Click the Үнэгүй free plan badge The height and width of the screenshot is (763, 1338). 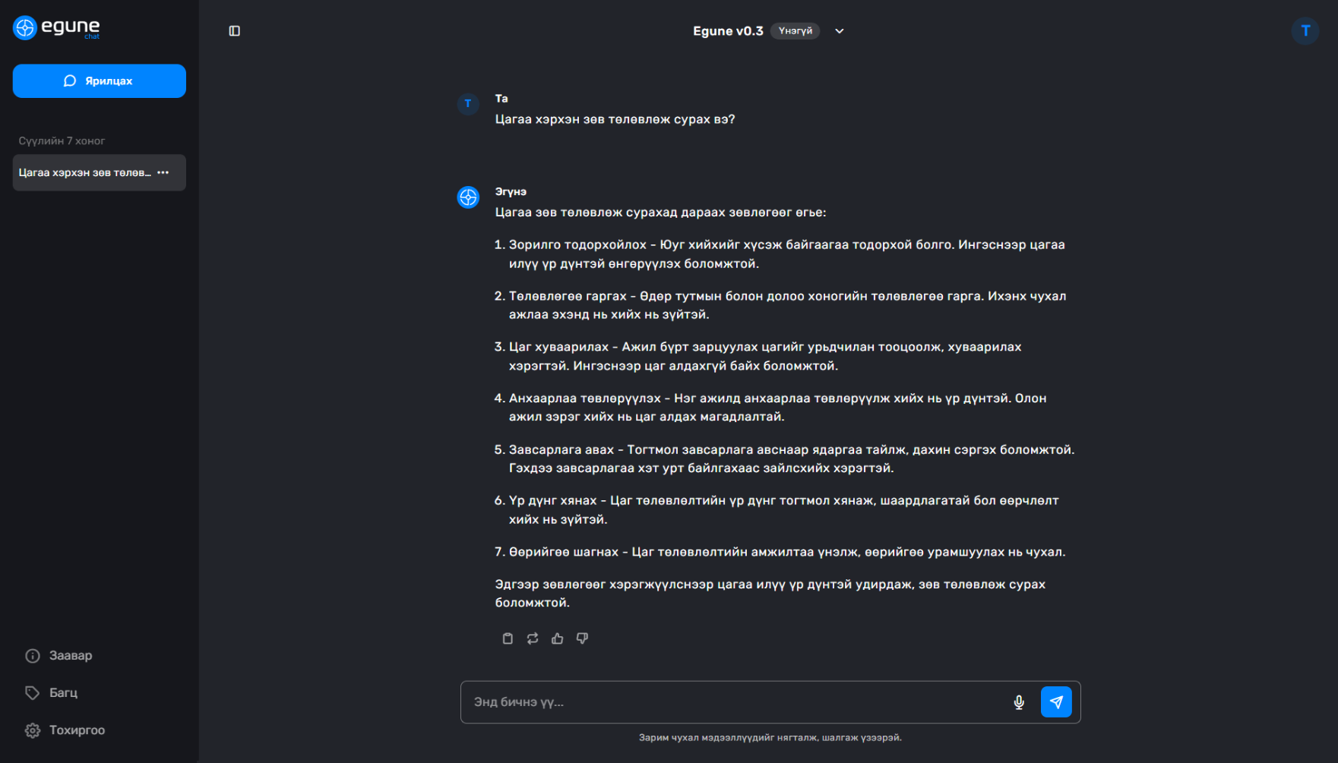coord(796,31)
